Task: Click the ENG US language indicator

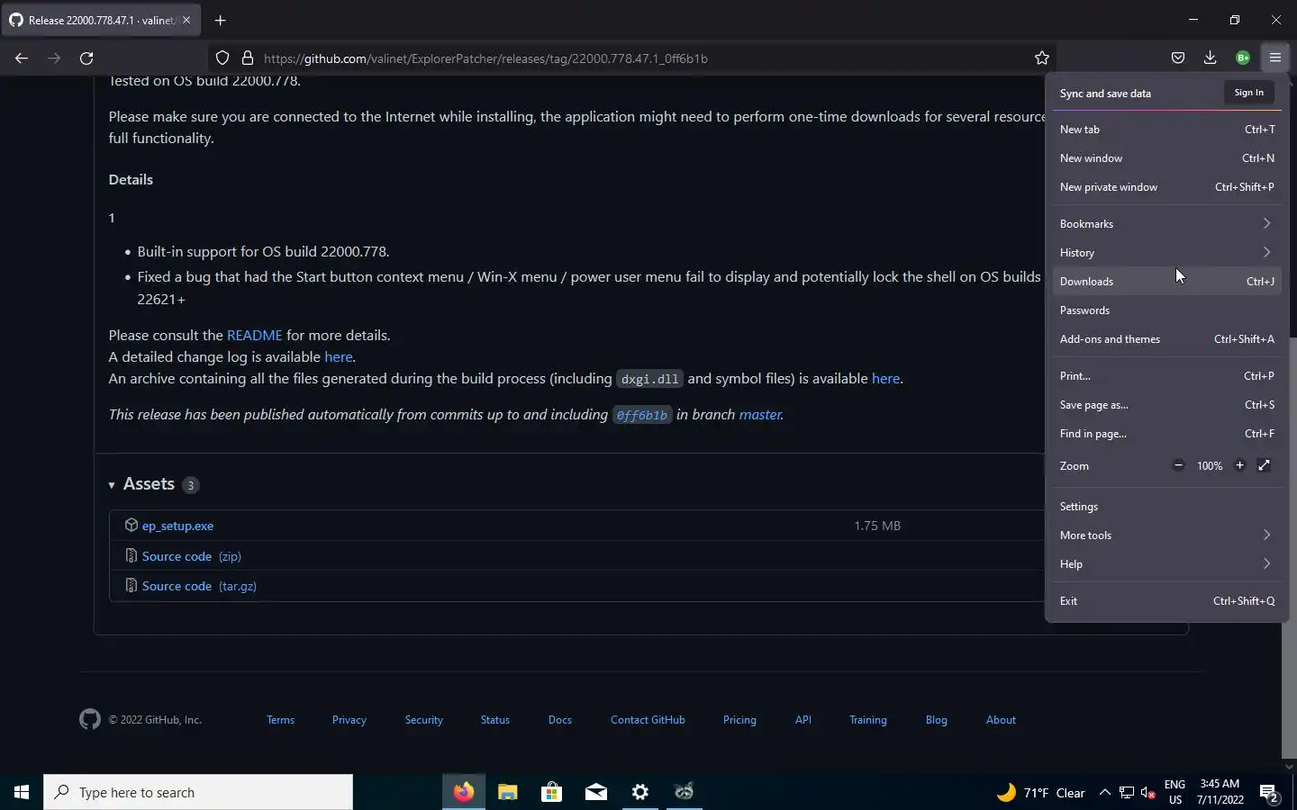Action: [x=1175, y=792]
